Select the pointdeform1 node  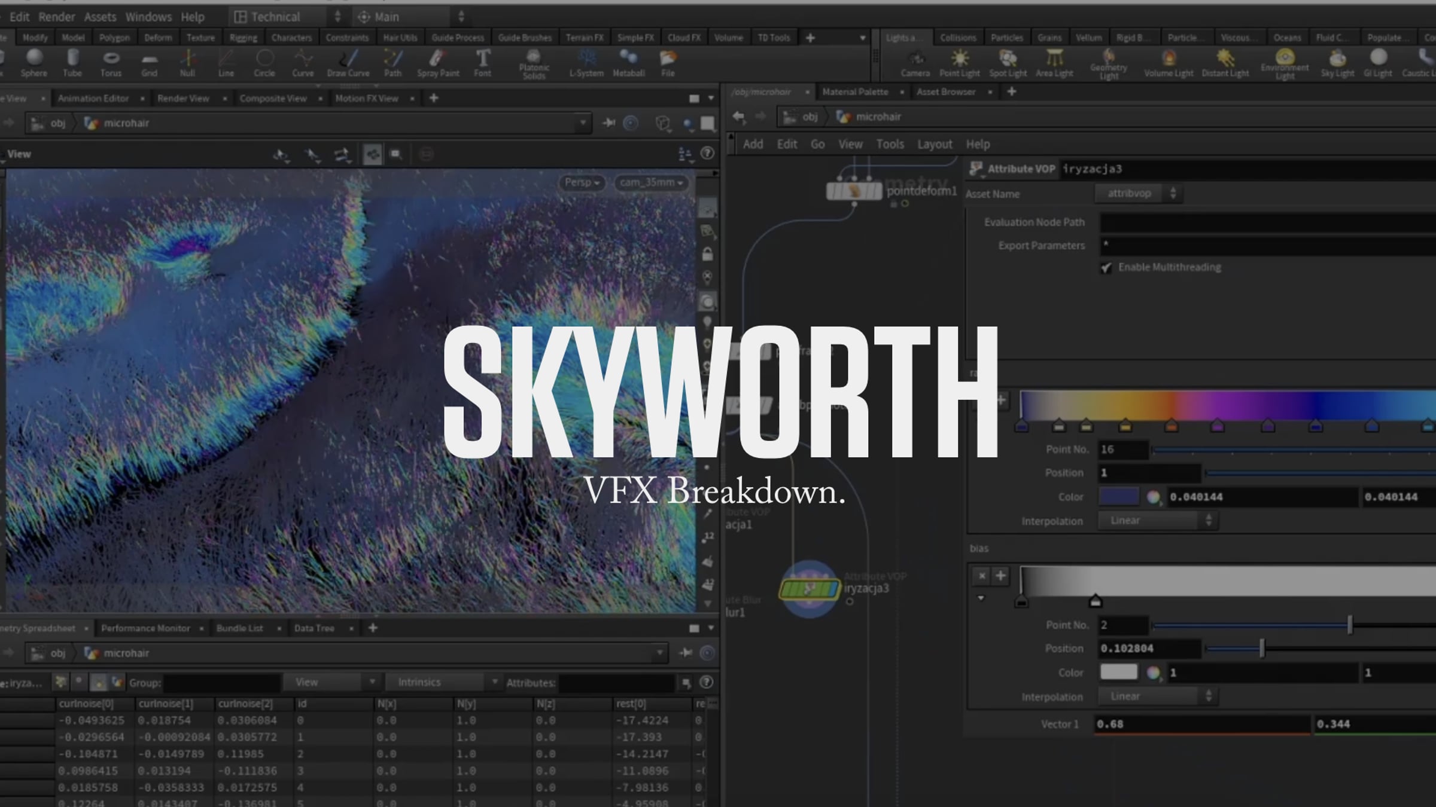coord(854,191)
